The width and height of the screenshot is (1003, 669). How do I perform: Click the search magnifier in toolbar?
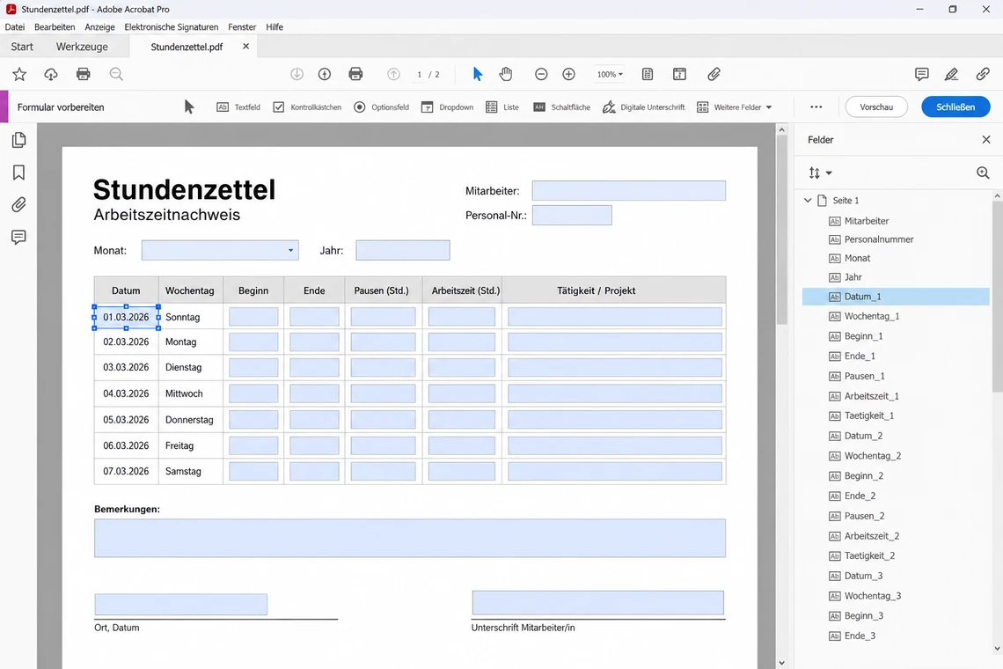point(116,74)
